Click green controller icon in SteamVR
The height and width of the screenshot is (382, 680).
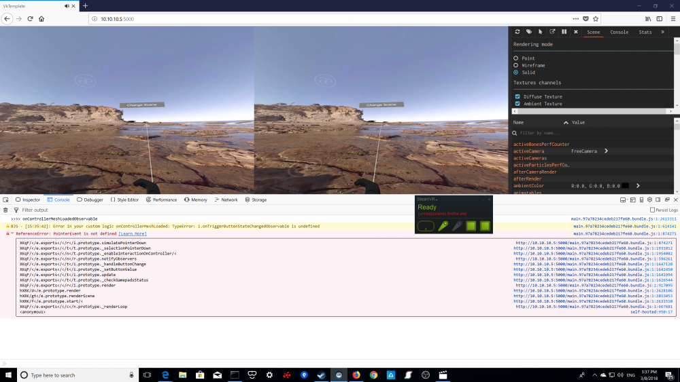pyautogui.click(x=443, y=226)
